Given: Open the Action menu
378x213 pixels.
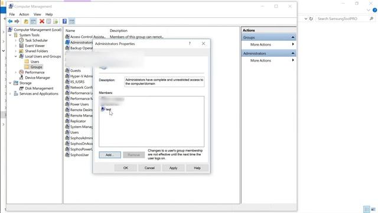Looking at the screenshot, I should point(24,14).
